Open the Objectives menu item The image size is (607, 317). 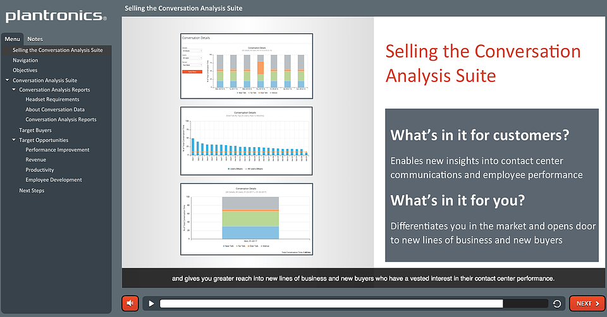[x=25, y=70]
